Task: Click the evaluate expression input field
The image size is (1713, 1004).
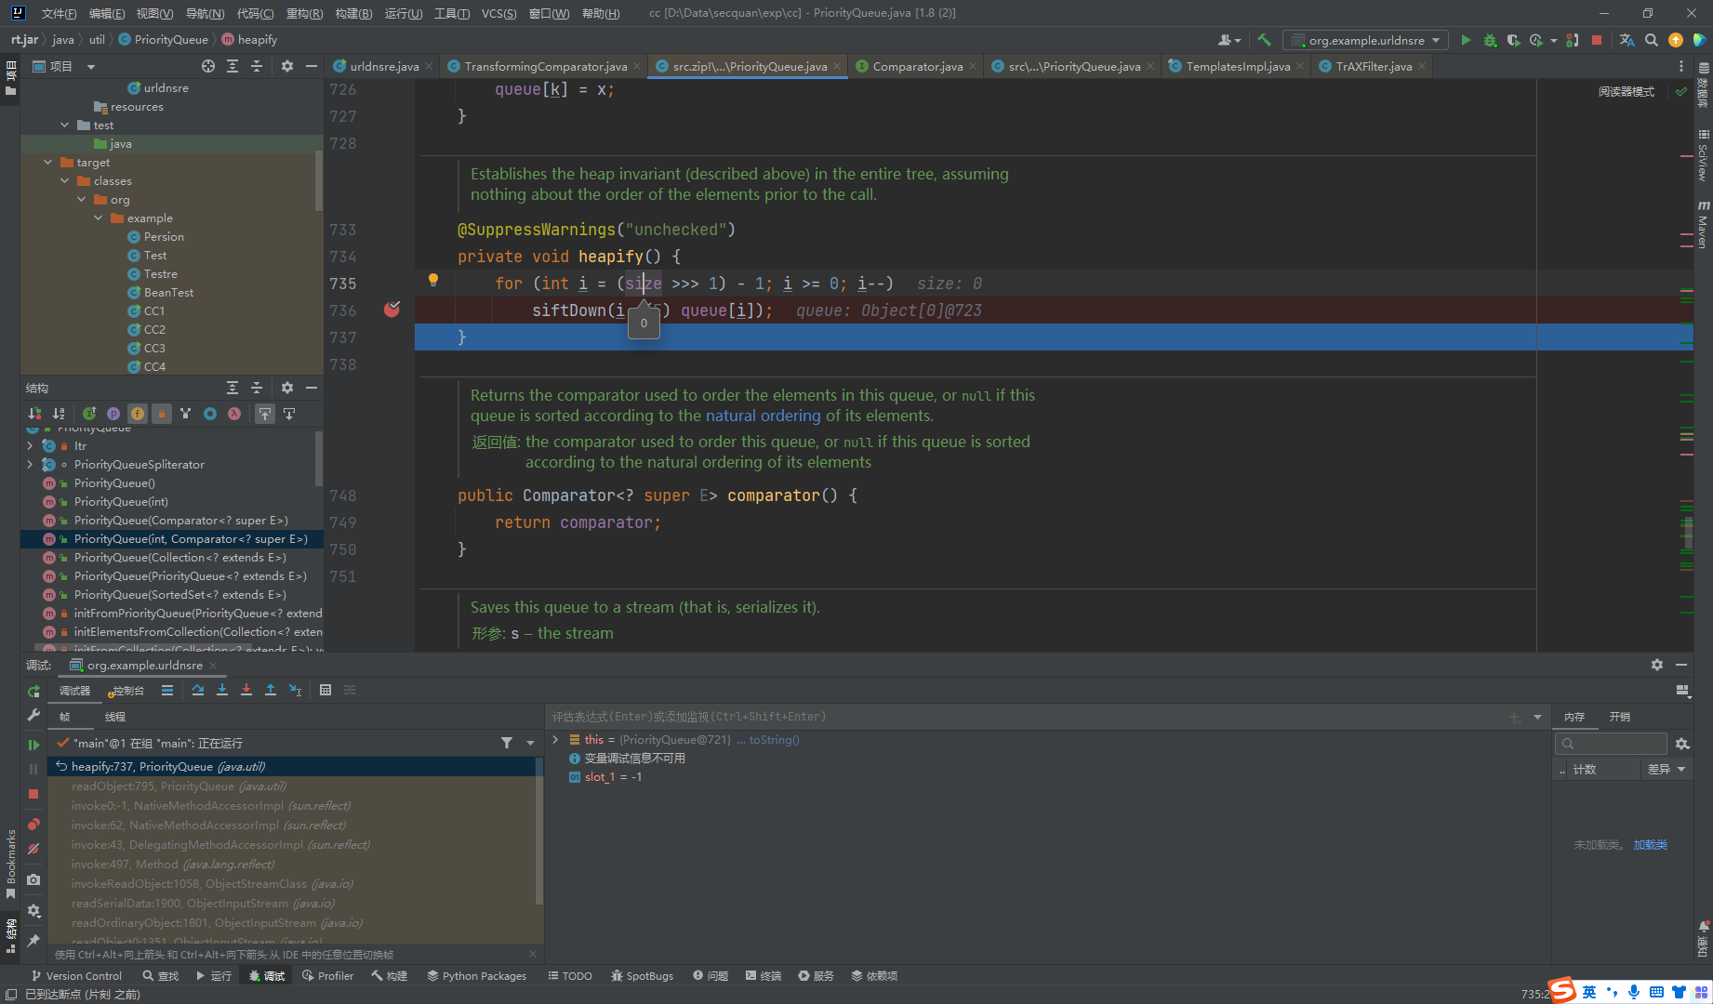Action: [x=1023, y=717]
